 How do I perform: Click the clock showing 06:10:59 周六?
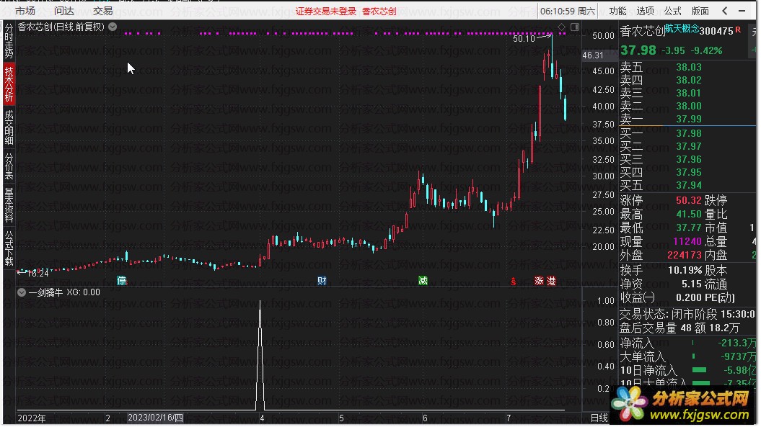pos(568,11)
